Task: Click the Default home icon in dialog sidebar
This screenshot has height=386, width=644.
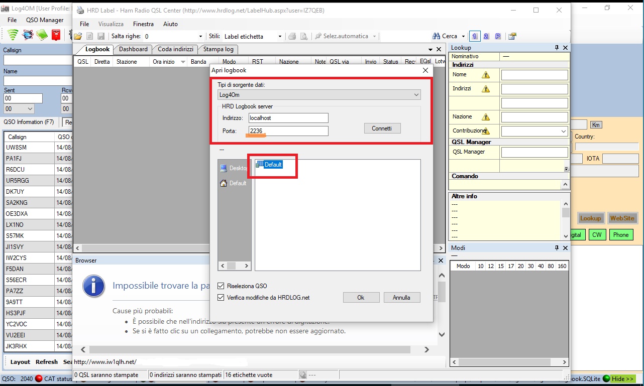Action: pos(224,183)
